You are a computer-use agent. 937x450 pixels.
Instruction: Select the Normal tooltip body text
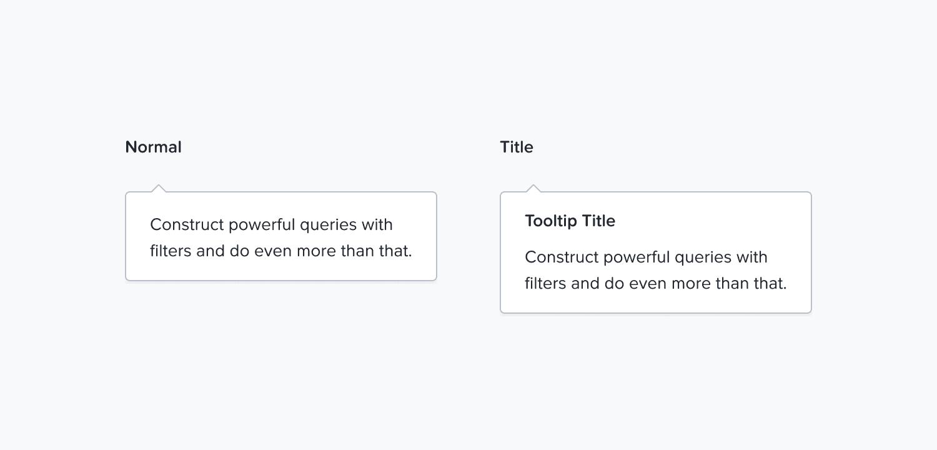(280, 237)
